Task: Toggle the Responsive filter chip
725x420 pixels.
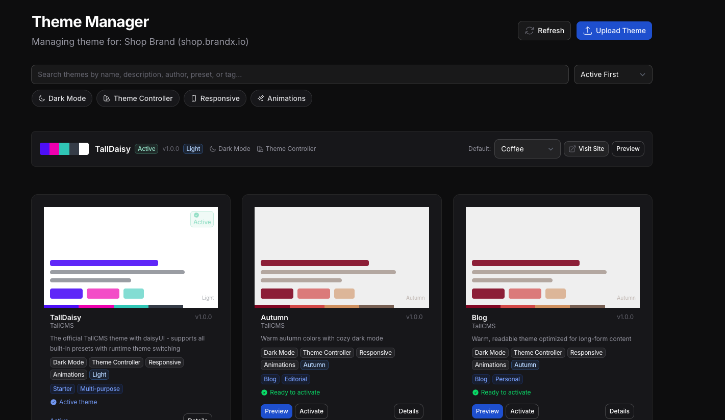Action: [215, 98]
